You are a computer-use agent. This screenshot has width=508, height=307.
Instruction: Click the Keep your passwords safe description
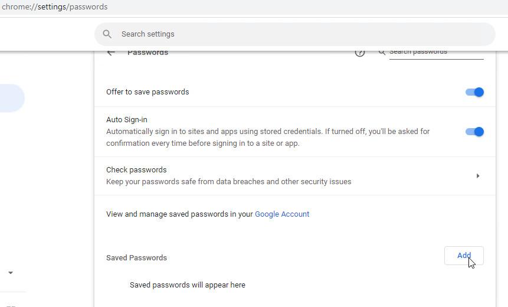point(229,181)
